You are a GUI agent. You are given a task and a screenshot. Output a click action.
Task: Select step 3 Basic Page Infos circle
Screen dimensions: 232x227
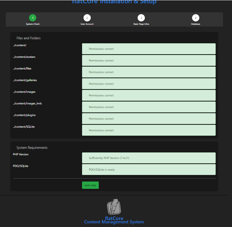pyautogui.click(x=141, y=18)
